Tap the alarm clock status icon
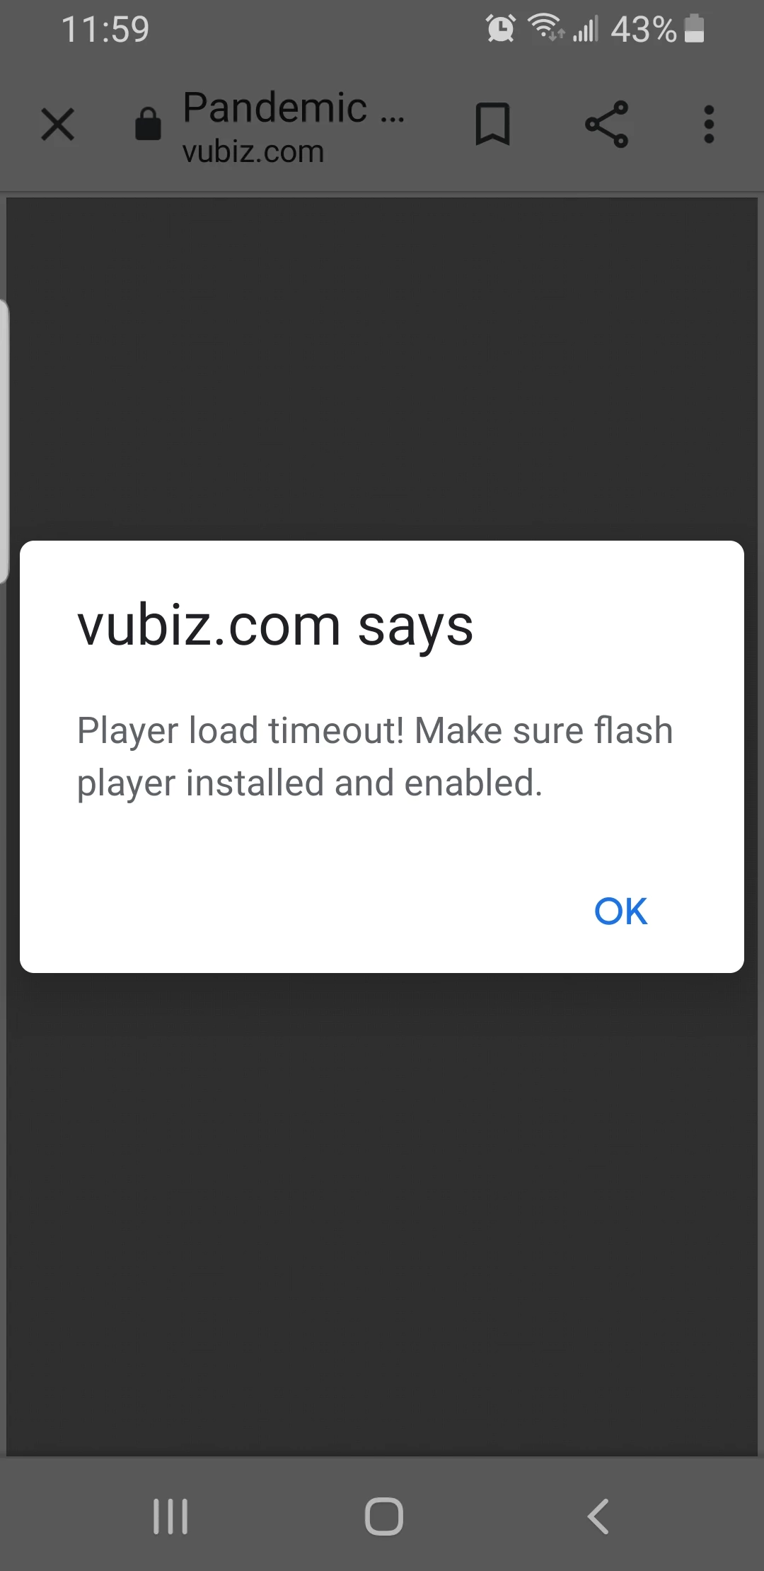Viewport: 764px width, 1571px height. click(x=501, y=28)
